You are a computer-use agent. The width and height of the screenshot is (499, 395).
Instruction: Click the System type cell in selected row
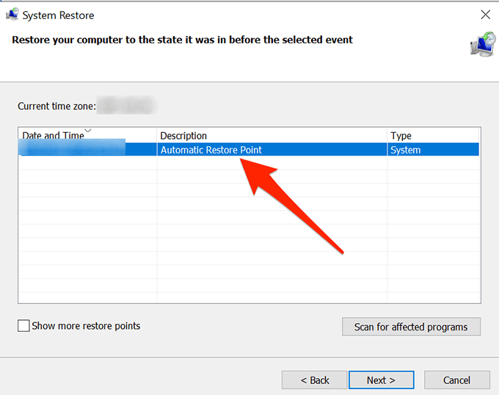pyautogui.click(x=406, y=150)
